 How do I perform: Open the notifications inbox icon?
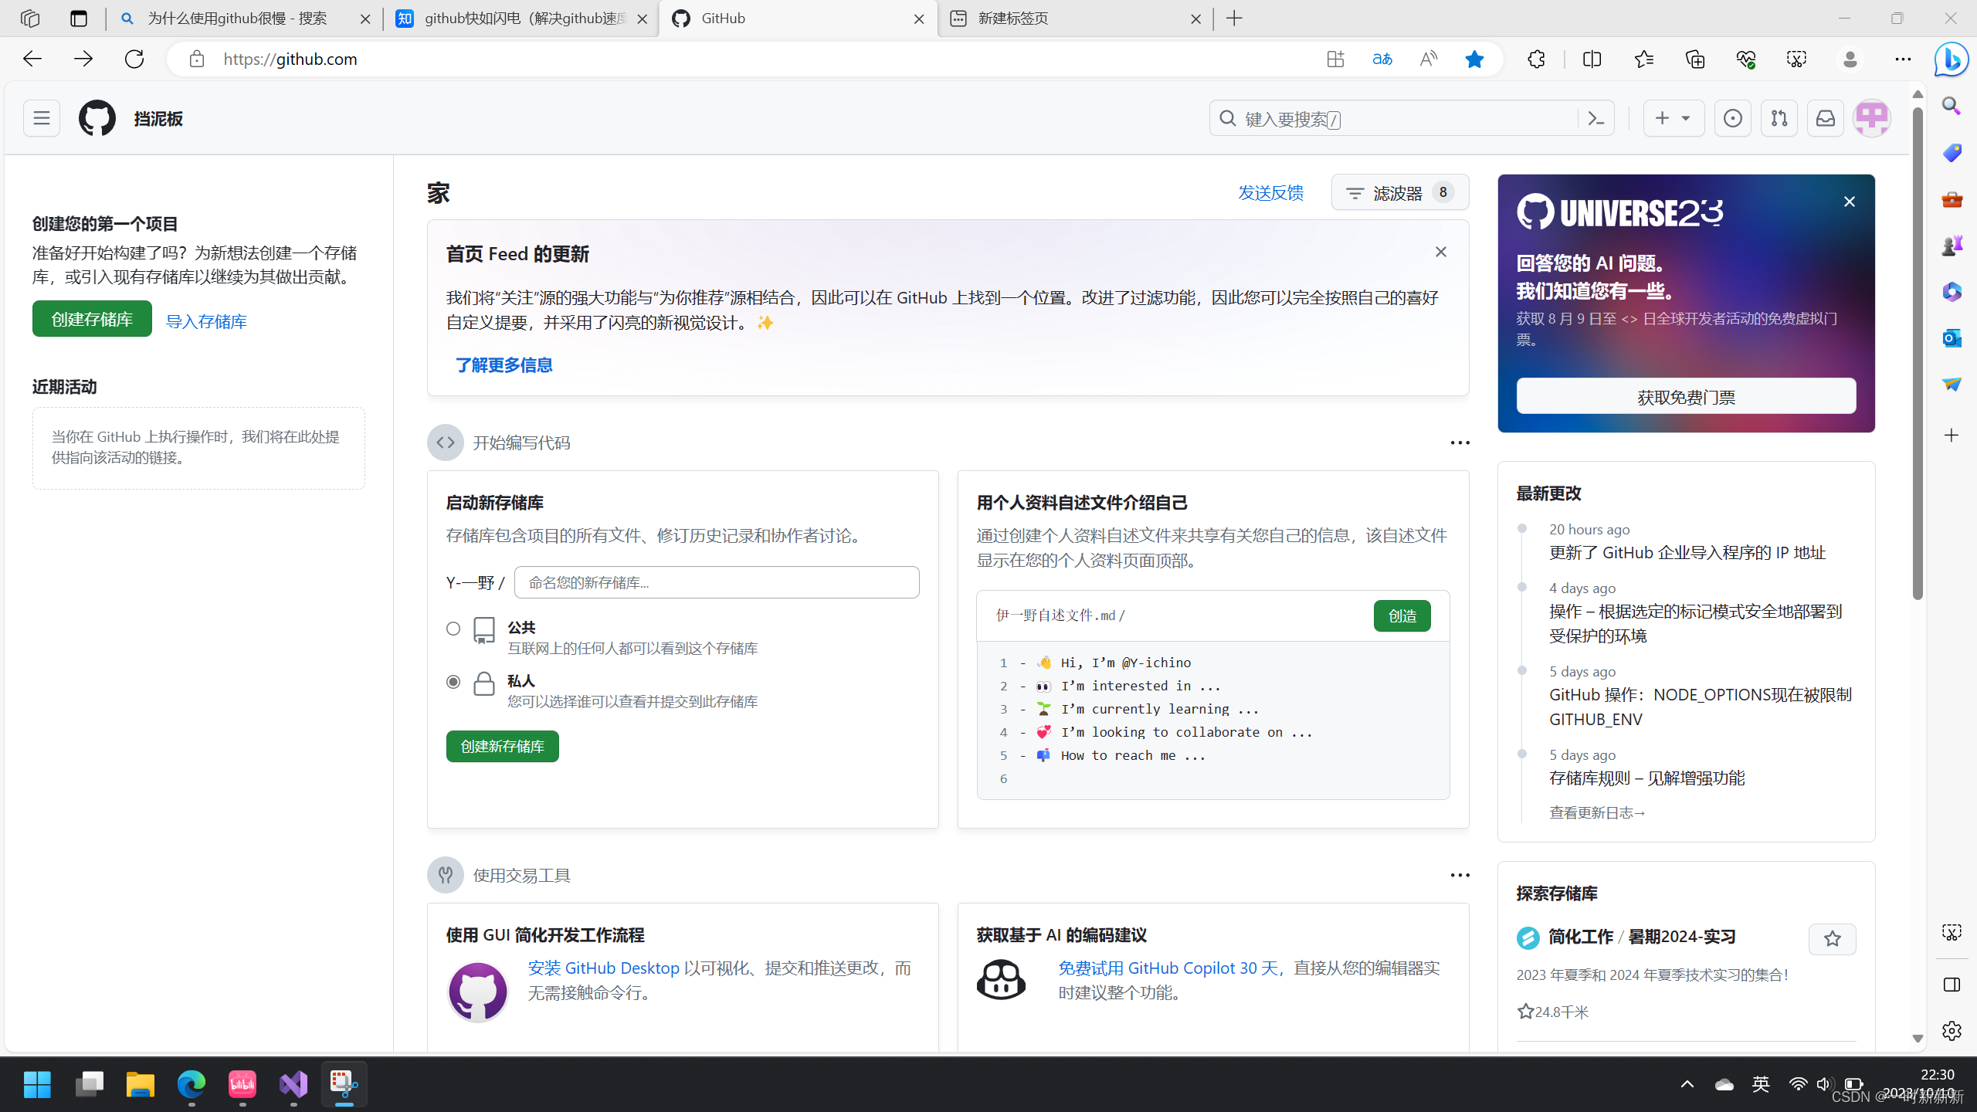[1825, 118]
